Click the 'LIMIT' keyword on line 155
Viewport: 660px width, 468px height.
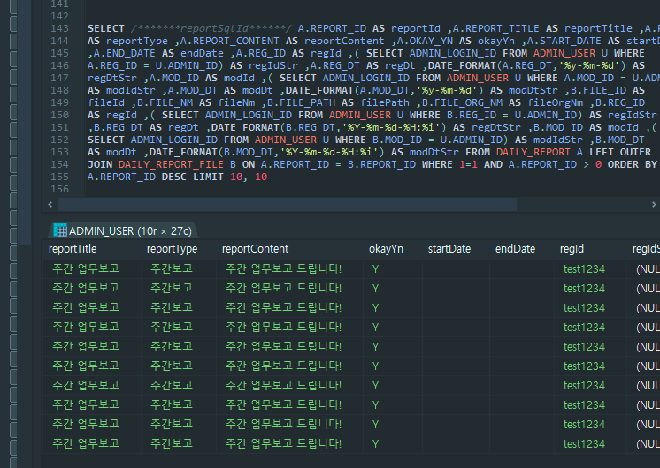208,177
